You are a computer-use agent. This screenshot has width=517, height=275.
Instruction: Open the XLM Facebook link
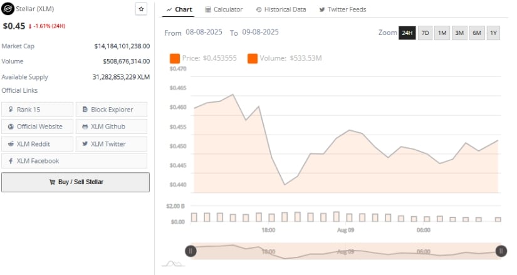(x=74, y=161)
